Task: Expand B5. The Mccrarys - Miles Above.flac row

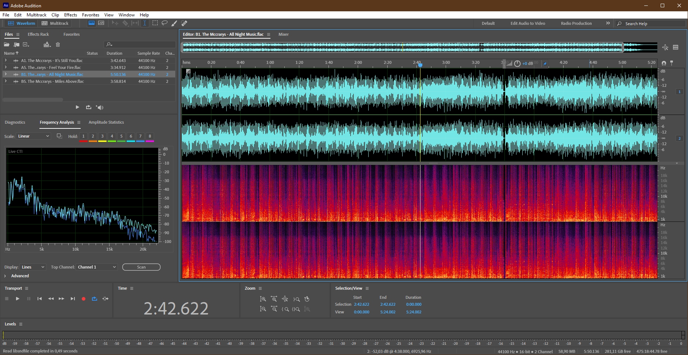Action: pos(5,81)
